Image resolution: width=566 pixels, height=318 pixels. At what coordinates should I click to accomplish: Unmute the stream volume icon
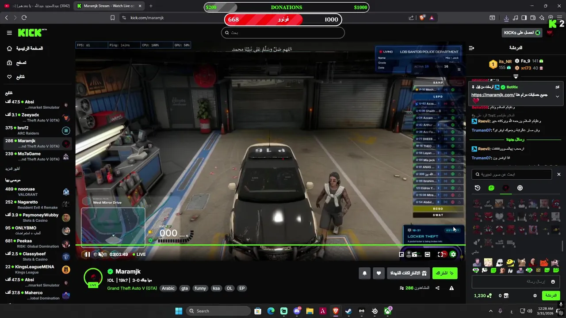pos(101,254)
